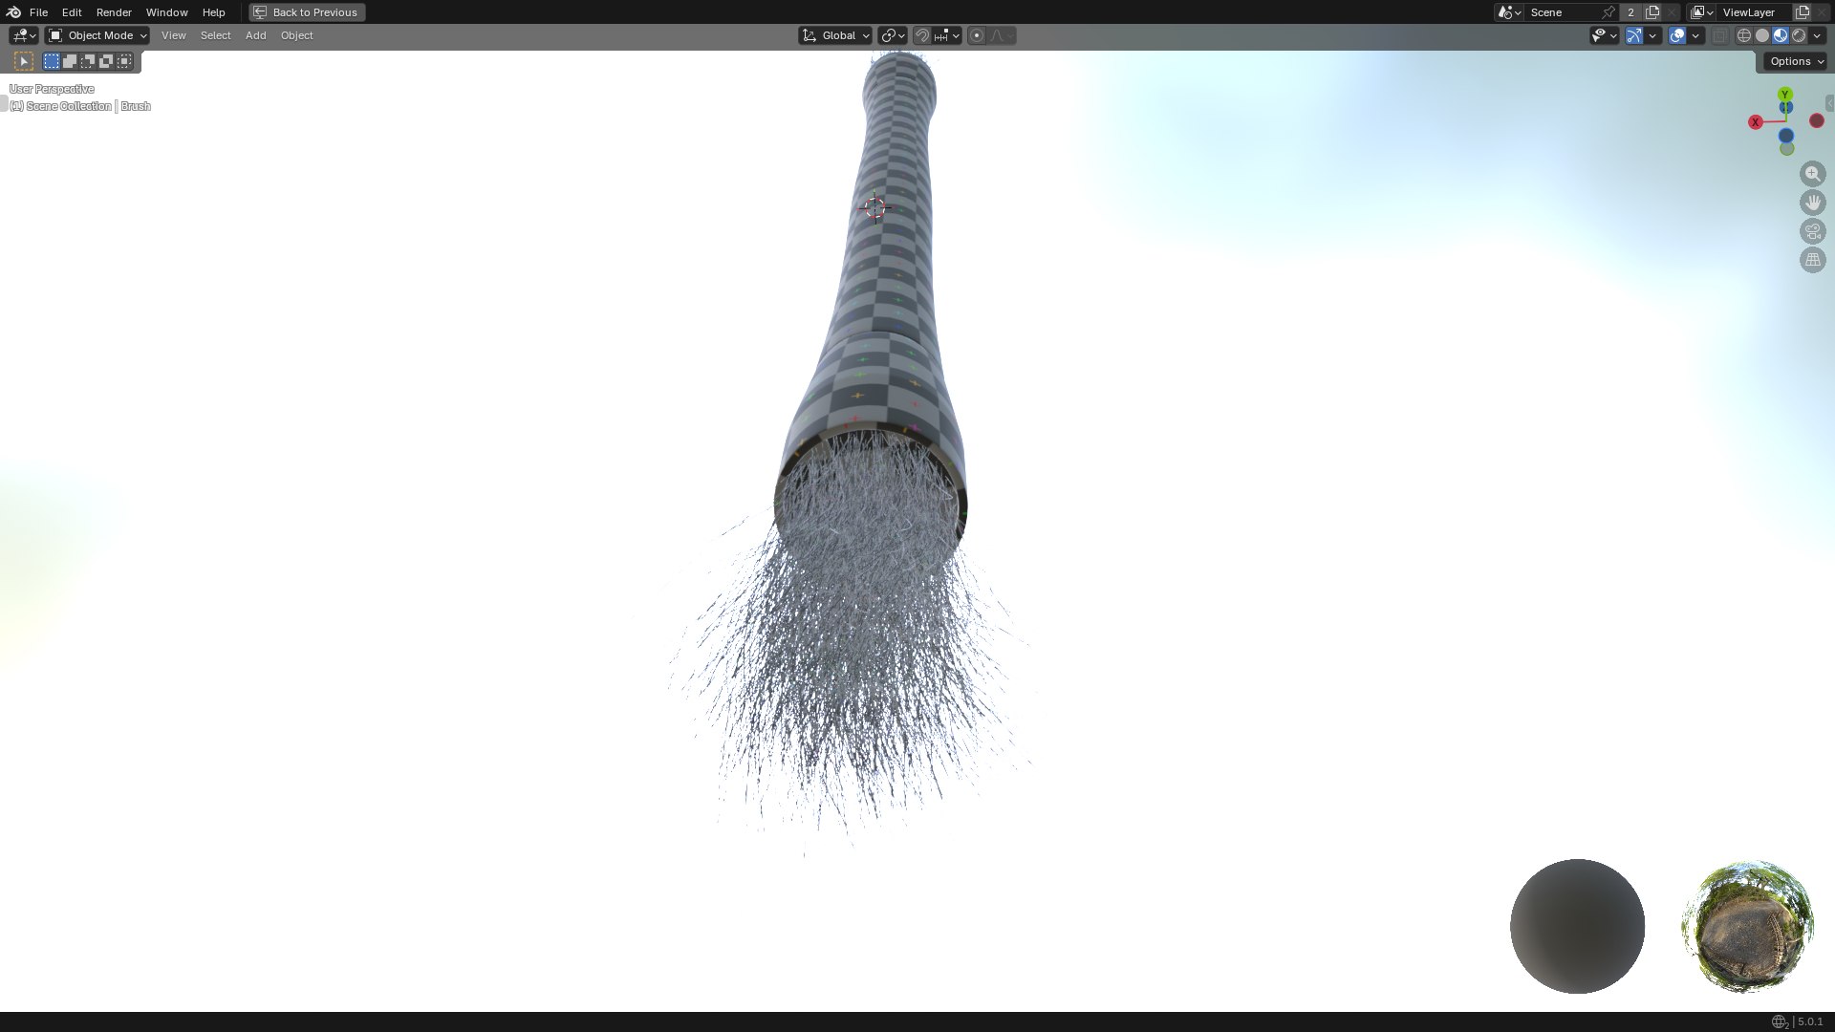
Task: Open the Object Mode dropdown
Action: pyautogui.click(x=97, y=35)
